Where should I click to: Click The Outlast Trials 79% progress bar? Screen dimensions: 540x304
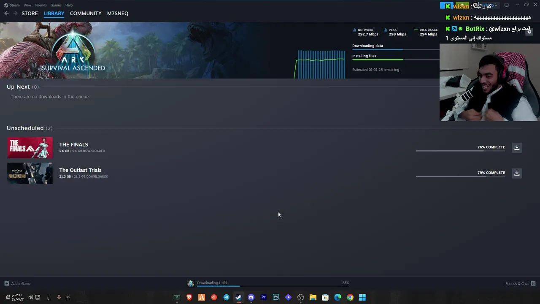pyautogui.click(x=460, y=176)
